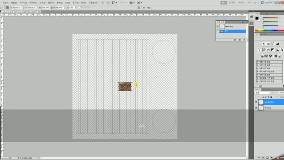
Task: Adjust the red color slider
Action: pos(270,18)
